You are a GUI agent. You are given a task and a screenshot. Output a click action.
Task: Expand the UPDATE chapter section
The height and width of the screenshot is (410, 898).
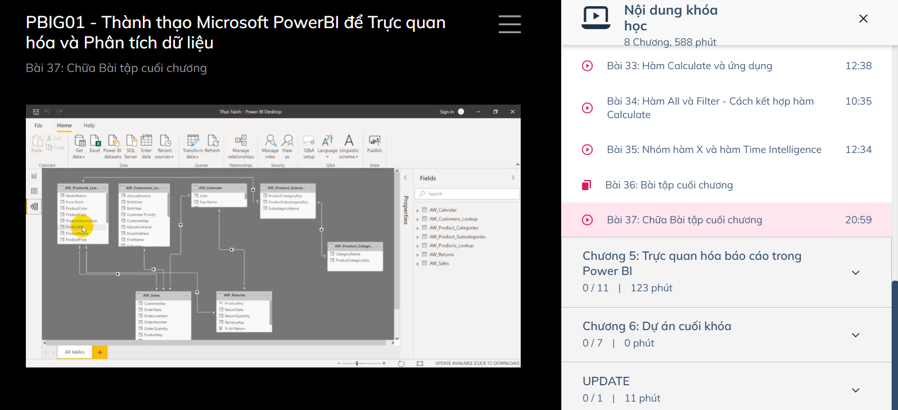pyautogui.click(x=726, y=390)
